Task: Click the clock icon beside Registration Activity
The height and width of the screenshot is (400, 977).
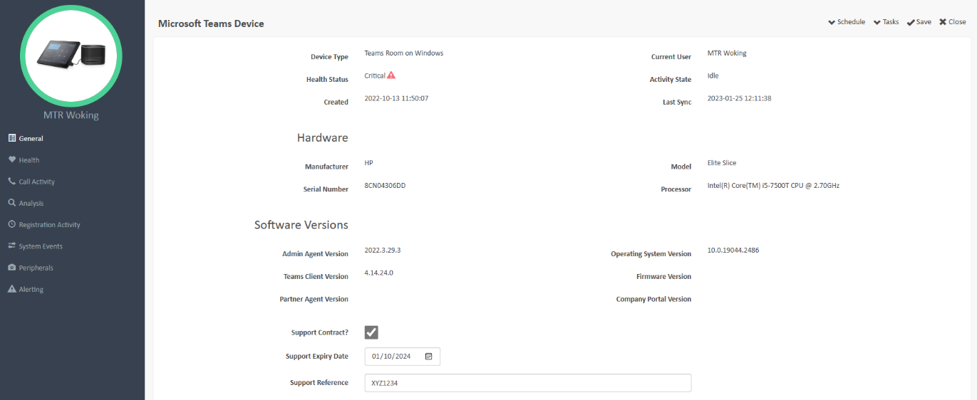Action: [x=12, y=224]
